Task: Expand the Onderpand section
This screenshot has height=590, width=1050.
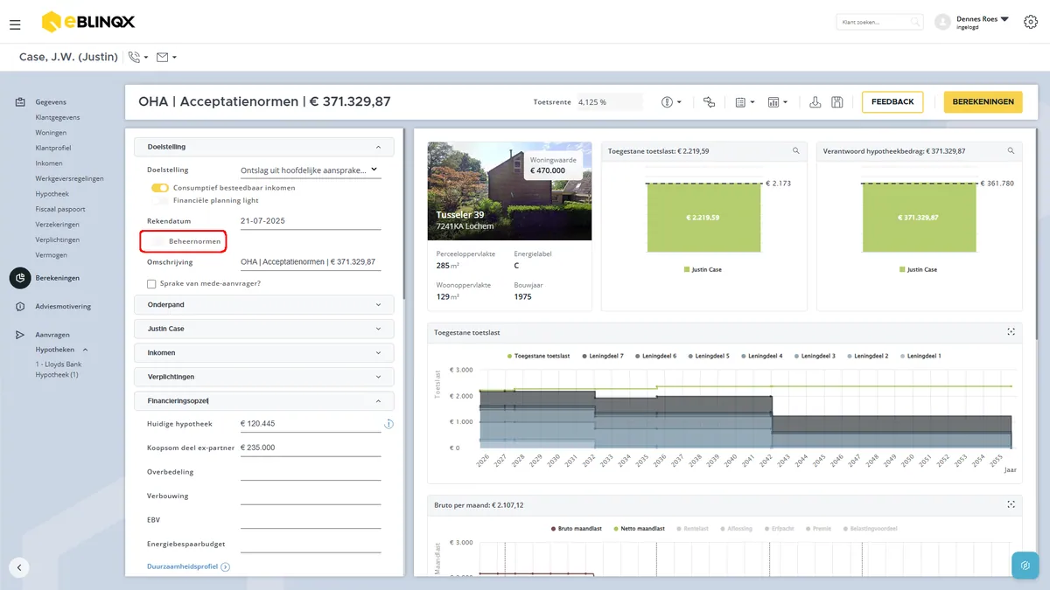Action: coord(264,305)
